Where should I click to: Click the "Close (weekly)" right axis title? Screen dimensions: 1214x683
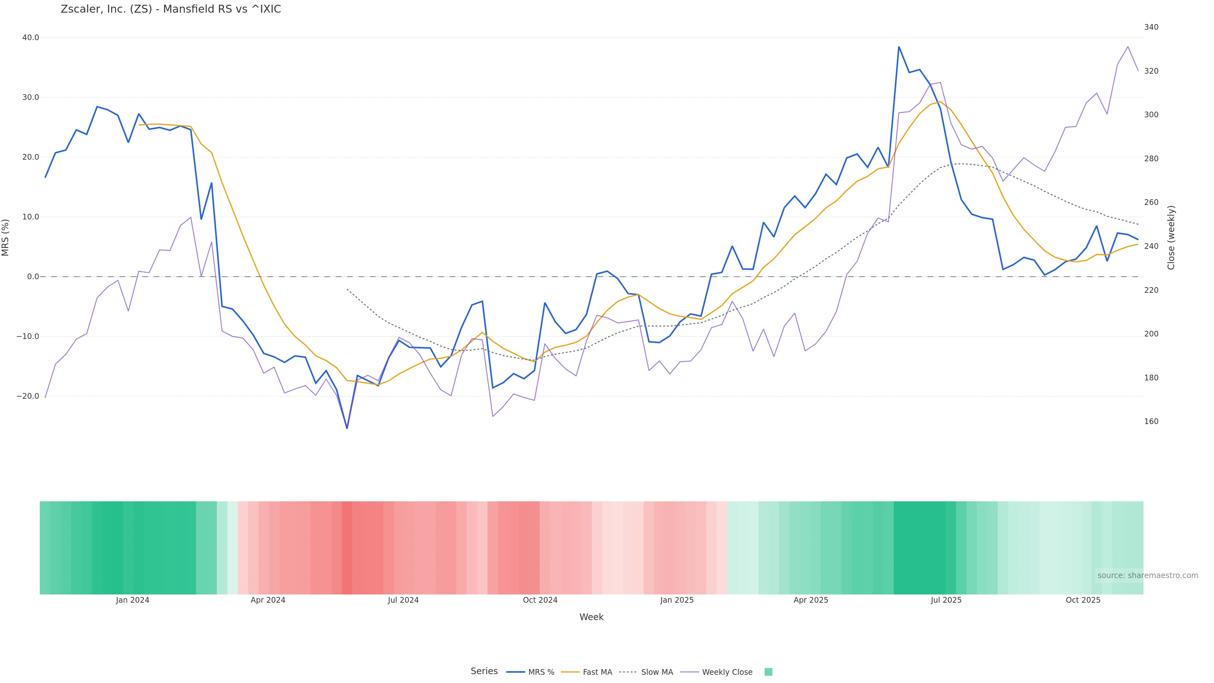pyautogui.click(x=1171, y=237)
